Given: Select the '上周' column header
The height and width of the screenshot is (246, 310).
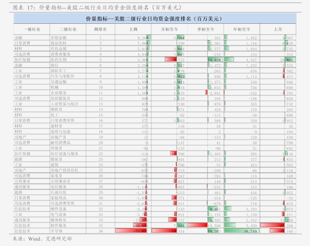Looking at the screenshot, I should (x=133, y=30).
